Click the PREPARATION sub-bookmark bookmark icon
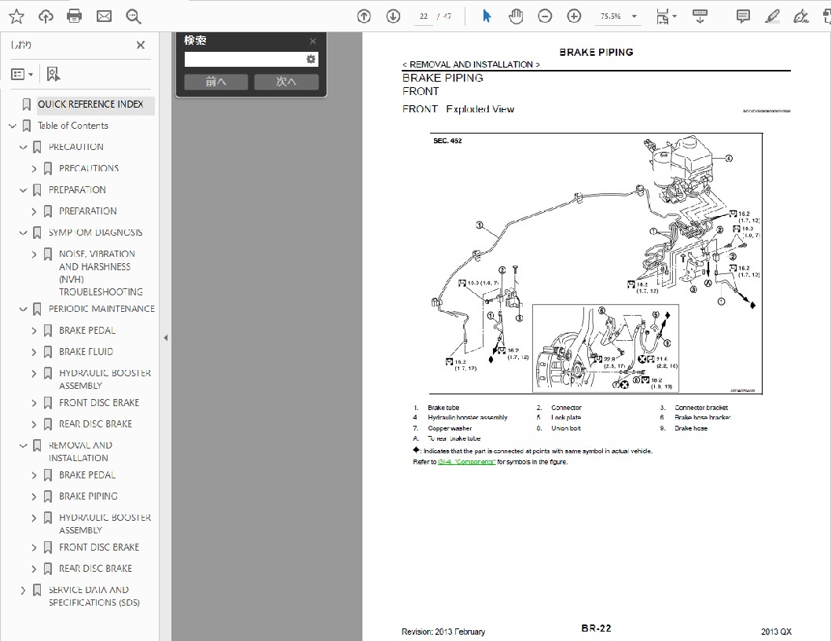 [x=48, y=211]
